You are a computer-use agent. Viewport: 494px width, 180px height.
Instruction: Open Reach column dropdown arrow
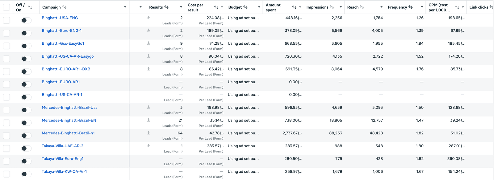pos(381,7)
